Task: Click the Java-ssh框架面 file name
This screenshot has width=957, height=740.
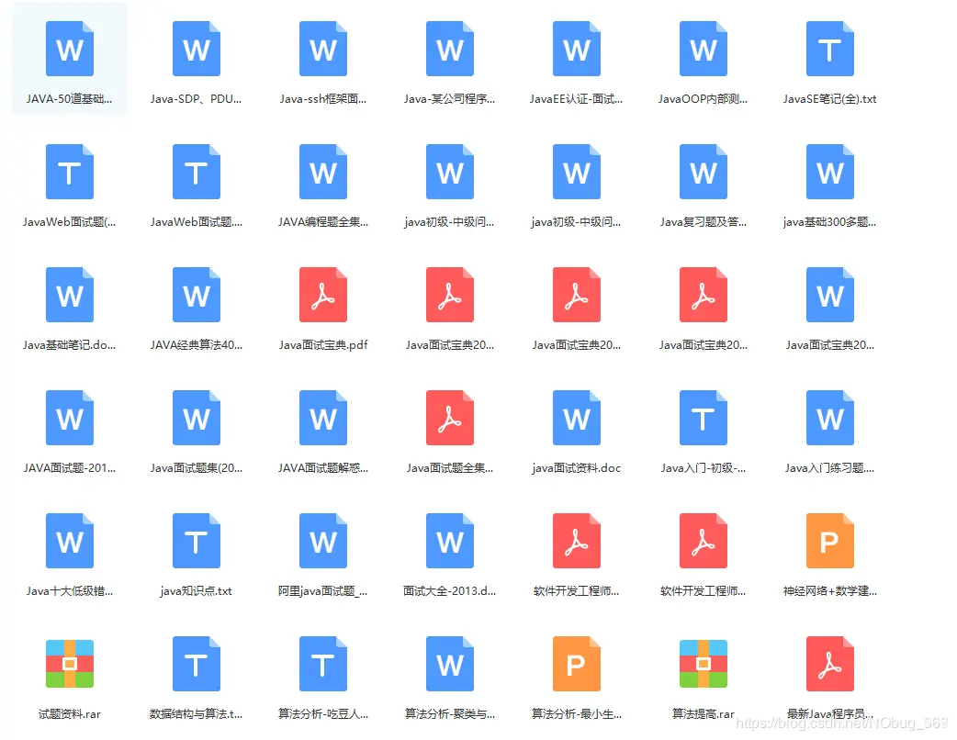Action: [323, 99]
